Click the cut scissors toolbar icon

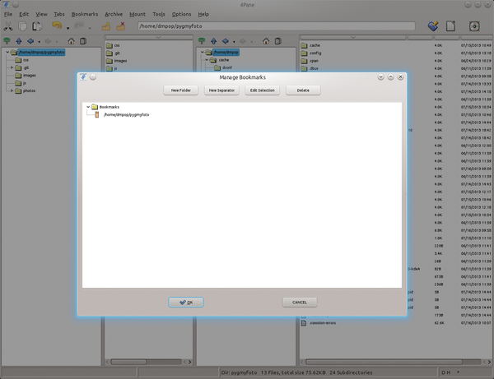click(x=8, y=26)
